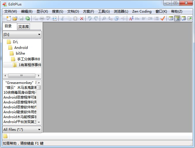Select the D:\ root folder
Image resolution: width=195 pixels, height=148 pixels.
tap(12, 42)
